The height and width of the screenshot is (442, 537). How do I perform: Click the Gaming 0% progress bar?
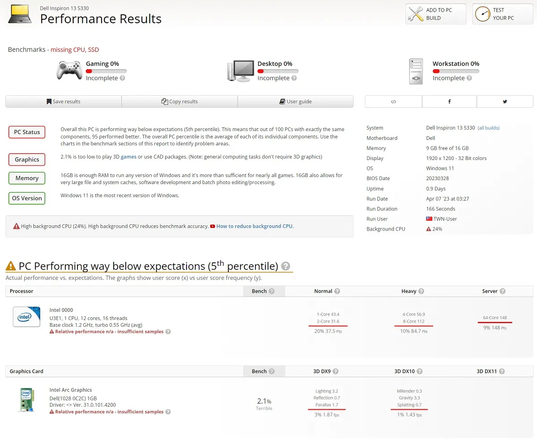(x=106, y=71)
